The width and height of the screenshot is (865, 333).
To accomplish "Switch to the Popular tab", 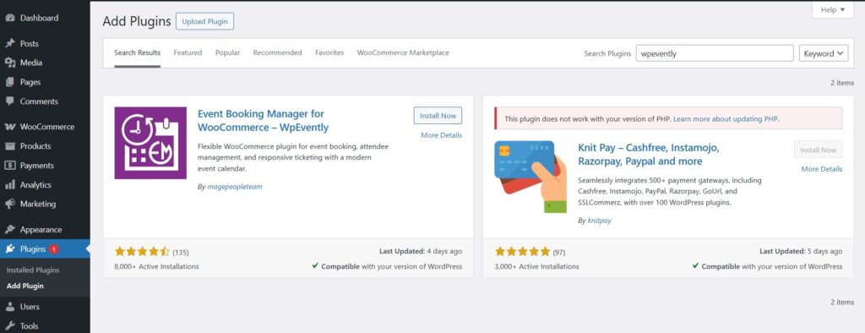I will point(228,53).
